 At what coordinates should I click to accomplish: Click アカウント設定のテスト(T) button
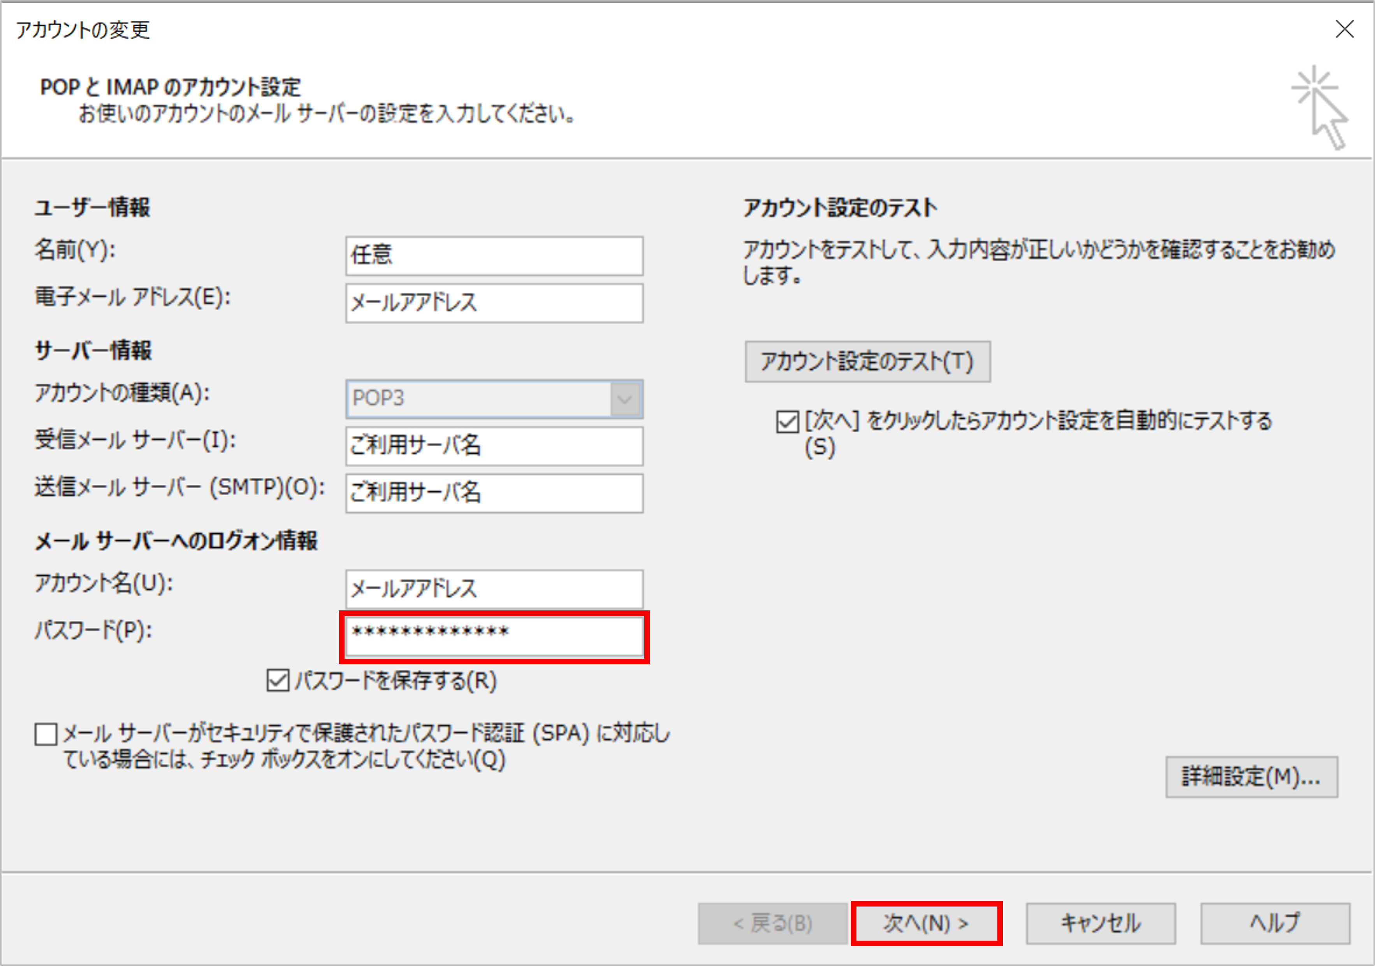point(868,361)
